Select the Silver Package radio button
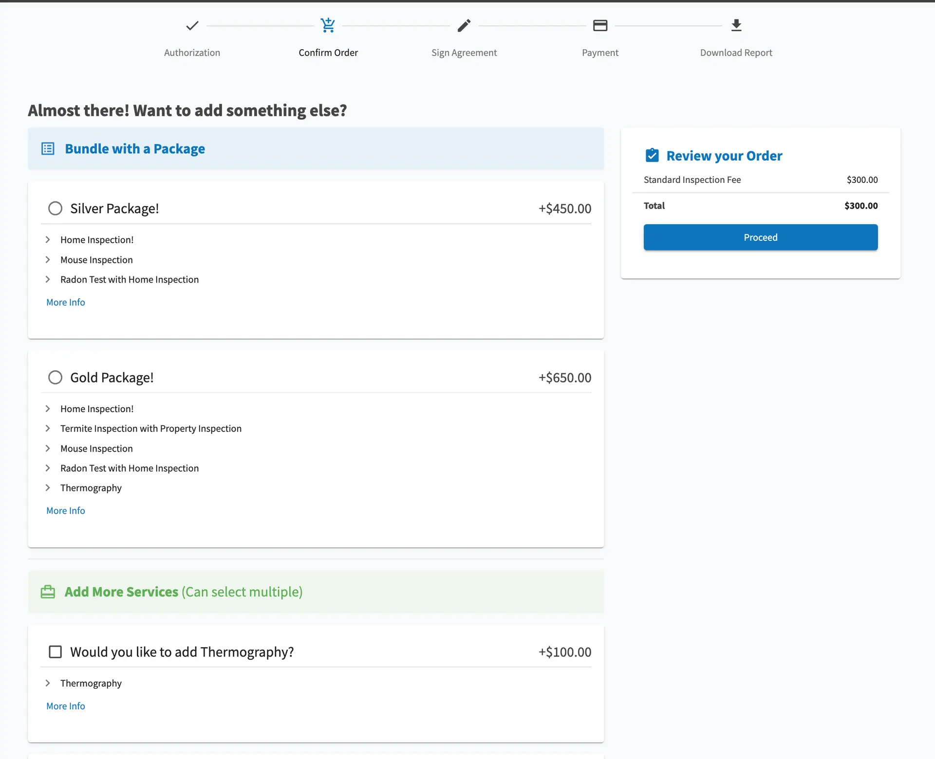This screenshot has height=759, width=935. click(x=56, y=209)
